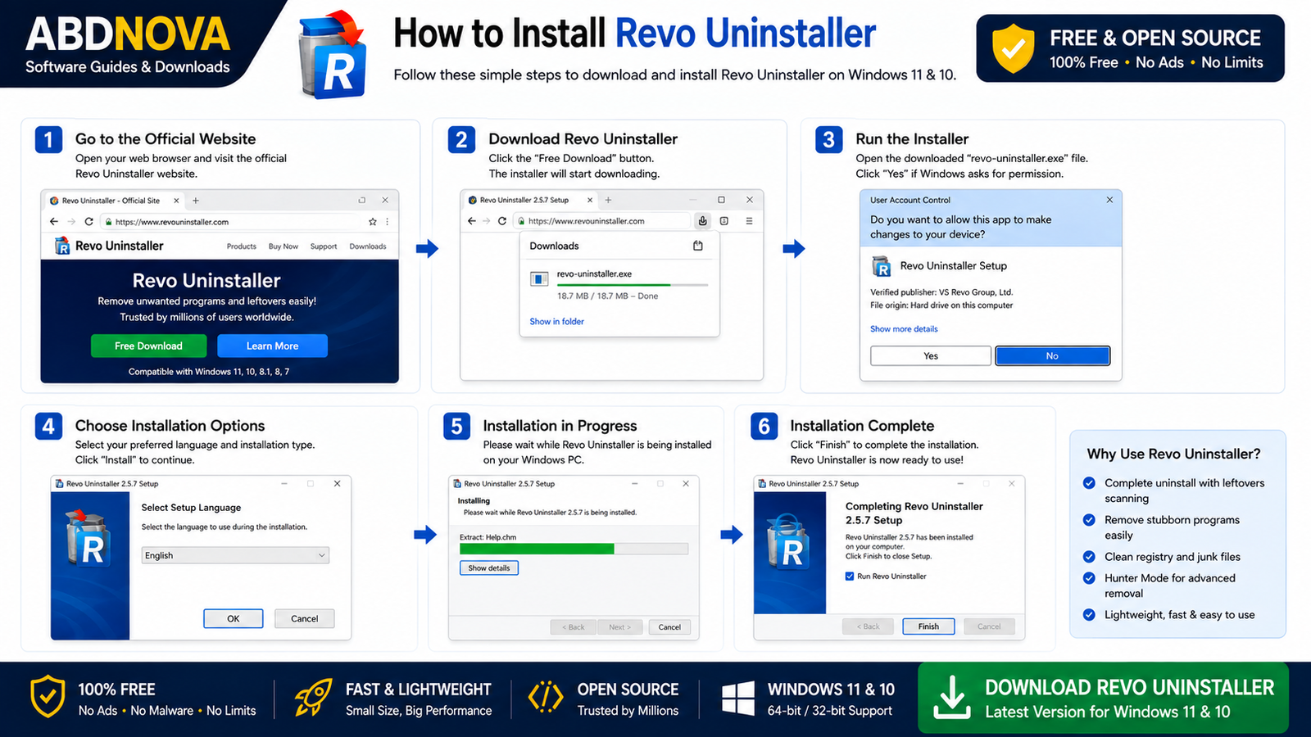Click the yellow shield checkmark badge in header
Viewport: 1311px width, 737px height.
pos(1014,47)
